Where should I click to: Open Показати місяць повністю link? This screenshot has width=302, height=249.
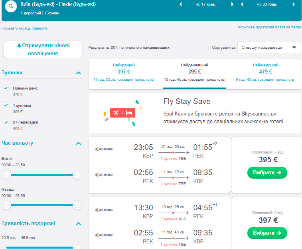click(x=25, y=28)
